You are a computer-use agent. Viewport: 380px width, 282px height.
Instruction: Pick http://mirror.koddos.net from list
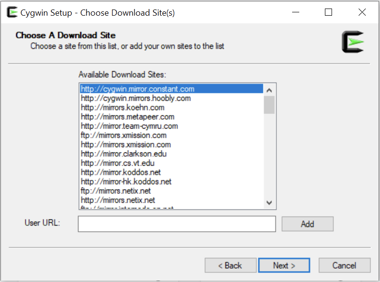point(171,172)
